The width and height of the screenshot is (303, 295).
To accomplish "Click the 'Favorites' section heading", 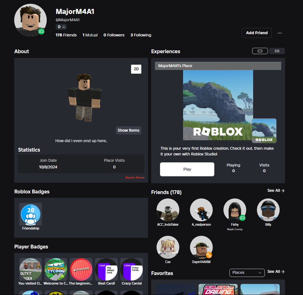I will click(x=162, y=273).
